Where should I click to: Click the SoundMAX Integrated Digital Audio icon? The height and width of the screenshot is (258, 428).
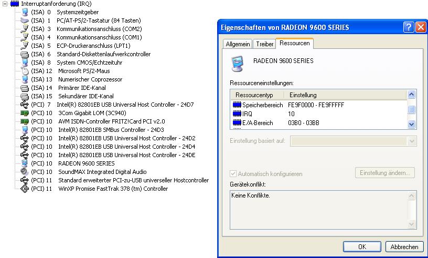(25, 172)
